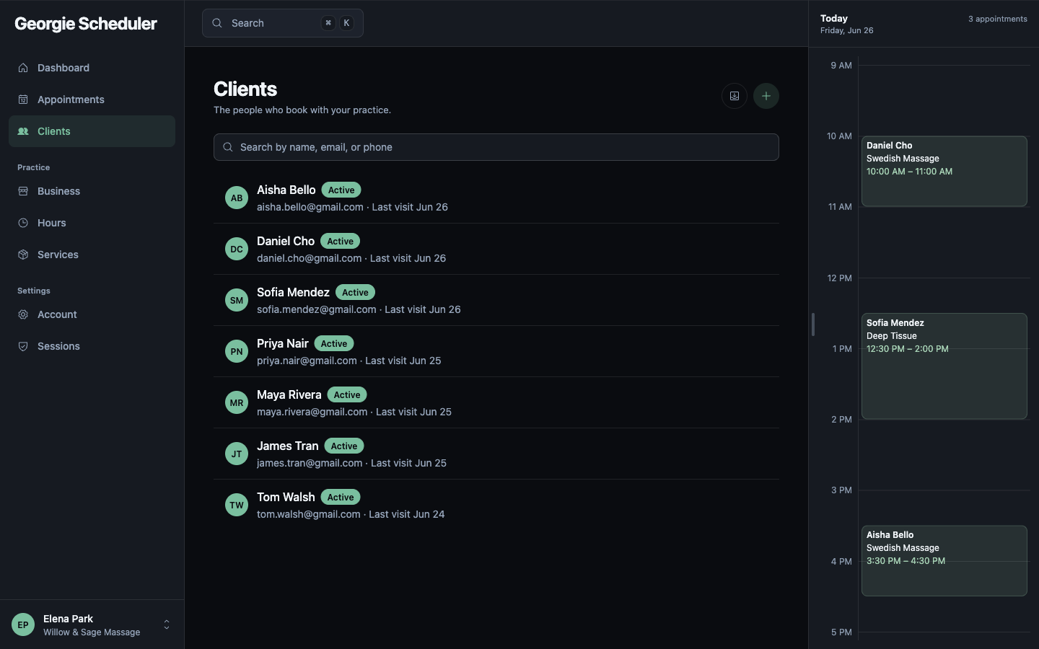Click Maya Rivera's MR avatar
The image size is (1039, 649).
click(x=237, y=402)
